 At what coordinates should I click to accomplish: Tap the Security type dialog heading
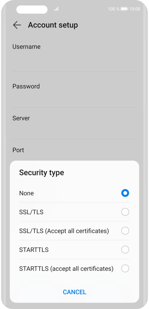point(42,173)
